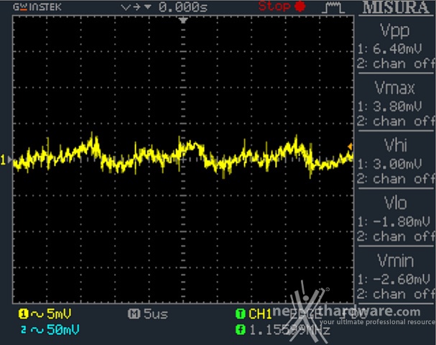Click the cyan channel 2 indicator
The image size is (436, 345).
(x=24, y=330)
